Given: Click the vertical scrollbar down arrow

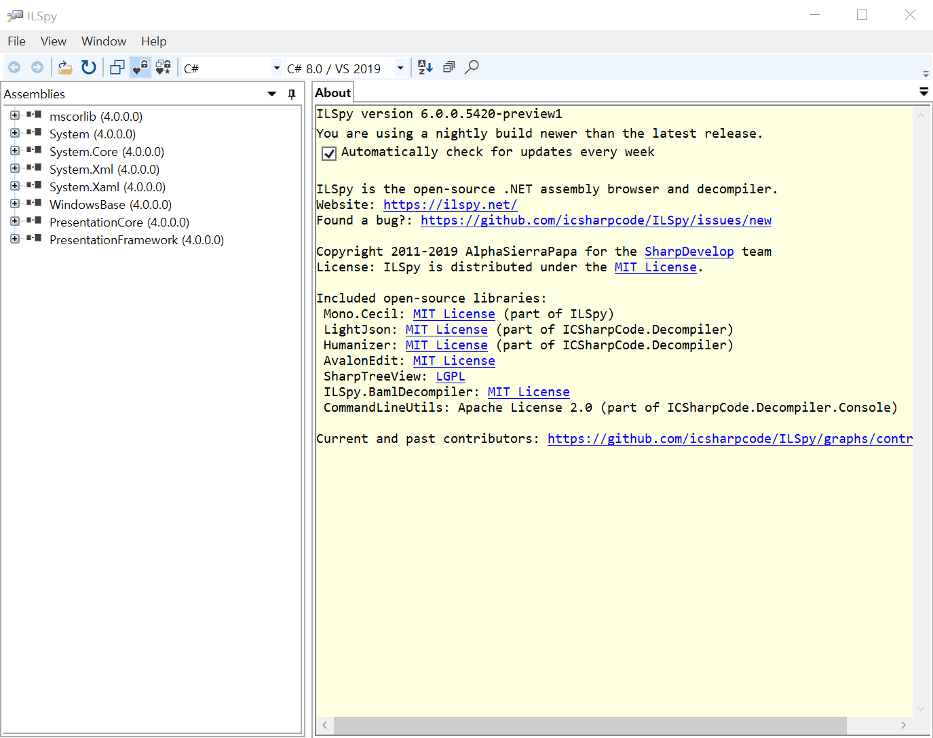Looking at the screenshot, I should 921,709.
